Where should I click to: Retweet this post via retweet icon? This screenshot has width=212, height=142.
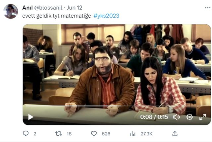59,134
